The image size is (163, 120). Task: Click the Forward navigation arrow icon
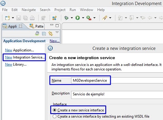pyautogui.click(x=161, y=18)
